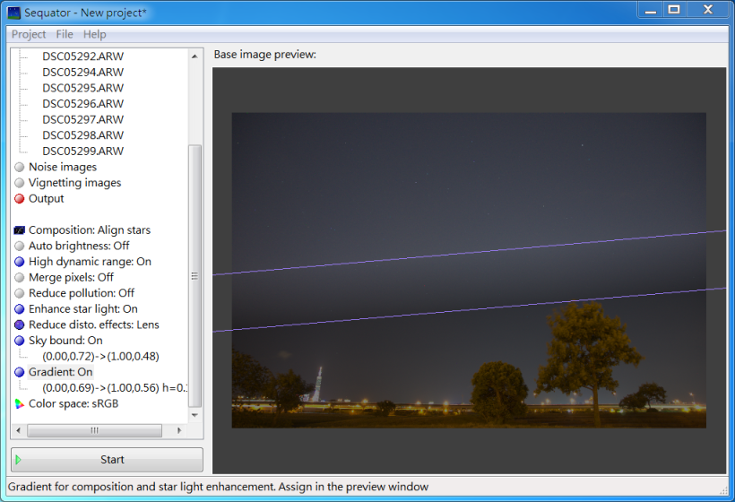Viewport: 735px width, 502px height.
Task: Toggle Reduce pollution: Off option
Action: 82,293
